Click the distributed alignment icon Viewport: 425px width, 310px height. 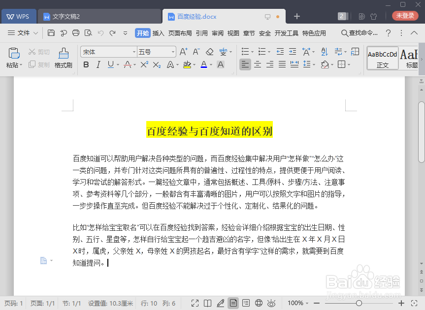click(x=294, y=64)
